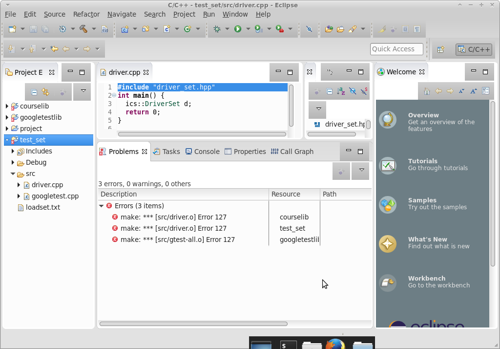This screenshot has height=349, width=500.
Task: Click the binary 010 file icon
Action: click(x=104, y=29)
